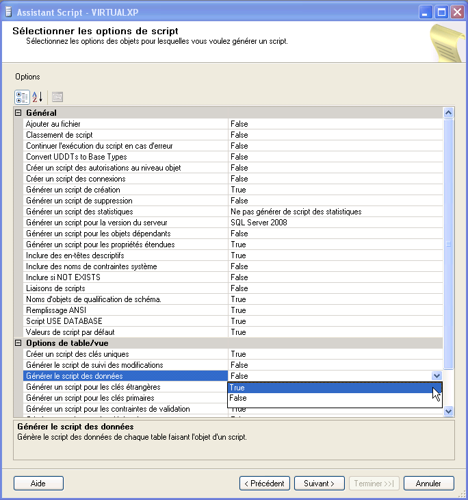Select the Inclure si NOT EXISTS value
The height and width of the screenshot is (500, 468).
(x=335, y=277)
